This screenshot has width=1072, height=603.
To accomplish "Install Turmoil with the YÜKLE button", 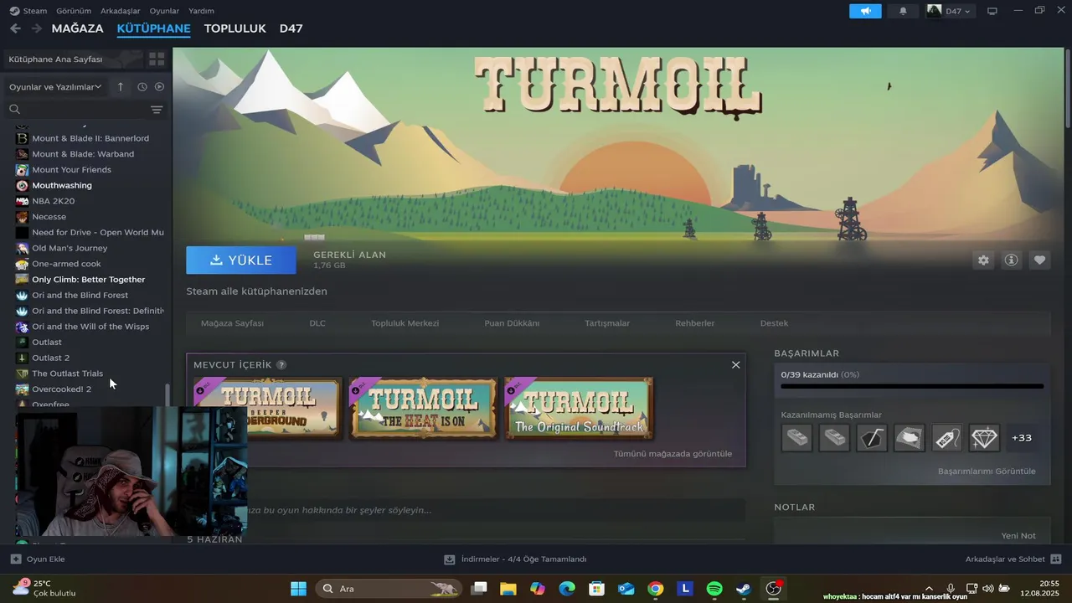I will [x=241, y=260].
